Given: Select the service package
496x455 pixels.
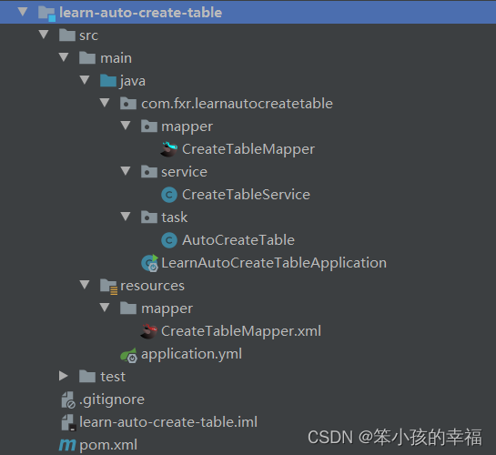Looking at the screenshot, I should 184,172.
